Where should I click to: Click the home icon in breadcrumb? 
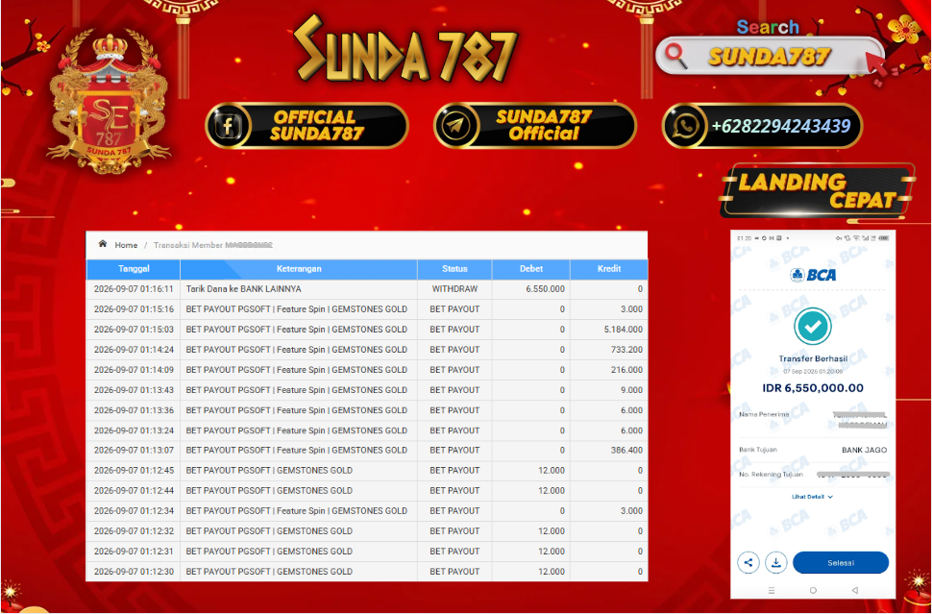(x=103, y=244)
